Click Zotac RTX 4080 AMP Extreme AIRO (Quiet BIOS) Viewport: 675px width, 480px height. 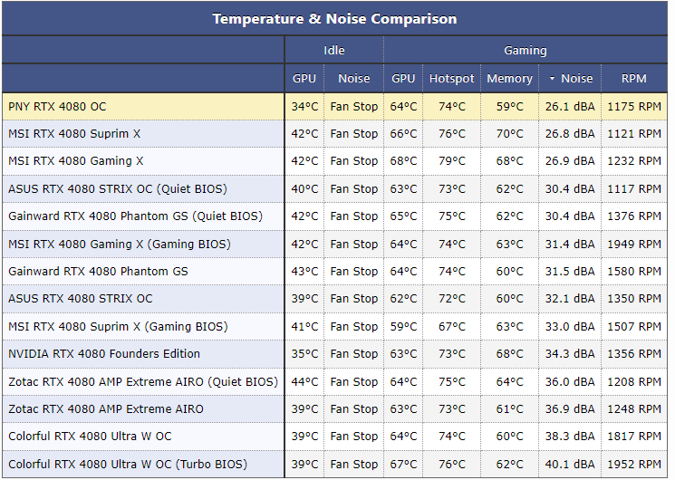pyautogui.click(x=143, y=382)
